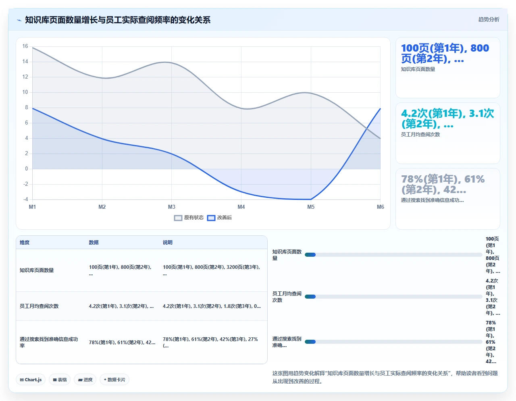Select the 员工月均查阅次数 stat card
516x401 pixels.
pyautogui.click(x=448, y=133)
